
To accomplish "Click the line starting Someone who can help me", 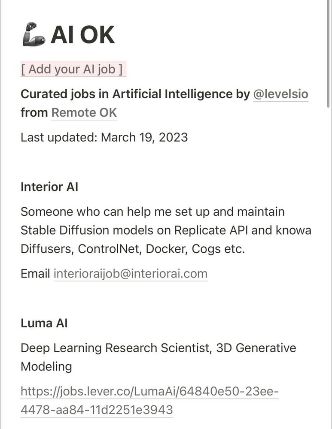I will click(x=152, y=212).
